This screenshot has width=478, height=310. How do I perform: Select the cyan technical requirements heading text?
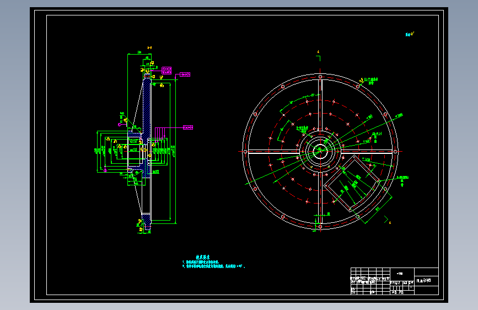[x=203, y=257]
